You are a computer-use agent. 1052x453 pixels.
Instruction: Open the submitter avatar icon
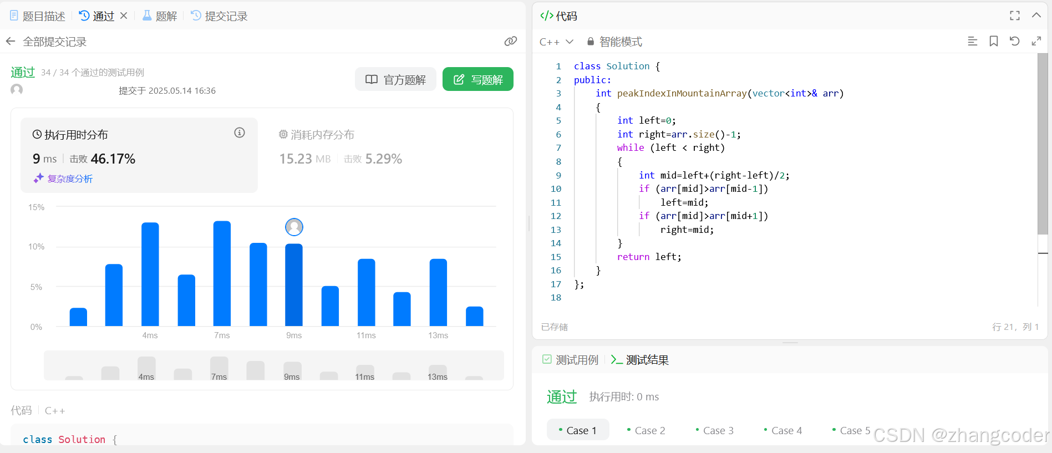[17, 90]
